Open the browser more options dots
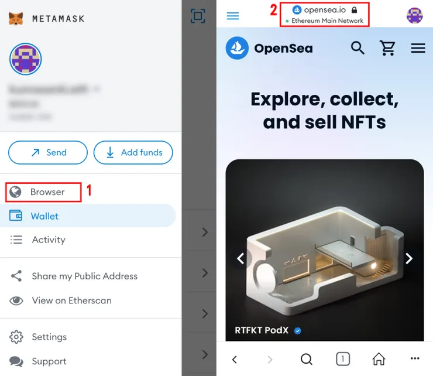433x376 pixels. [x=415, y=359]
